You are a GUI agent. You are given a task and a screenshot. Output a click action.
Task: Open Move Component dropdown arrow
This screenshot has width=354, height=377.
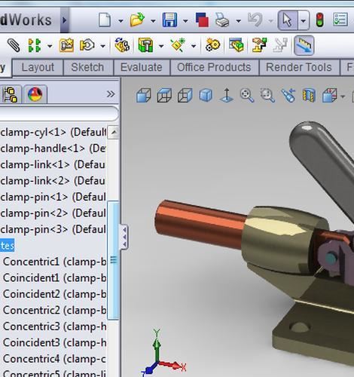pyautogui.click(x=102, y=46)
